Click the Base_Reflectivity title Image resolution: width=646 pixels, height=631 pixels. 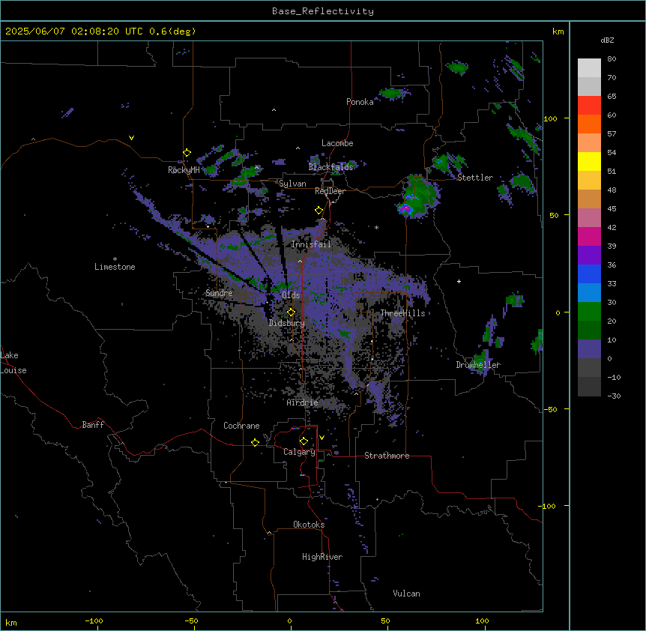[x=323, y=11]
